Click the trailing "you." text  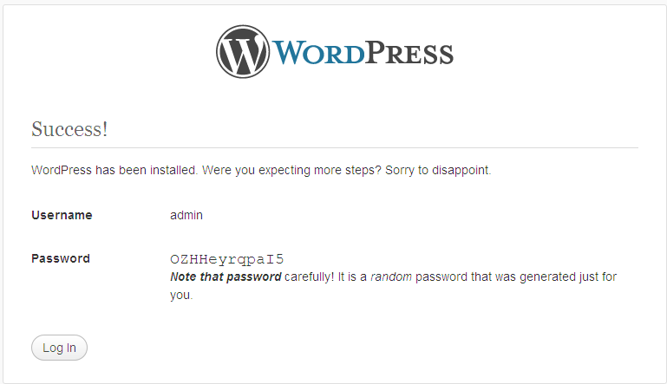tap(181, 295)
